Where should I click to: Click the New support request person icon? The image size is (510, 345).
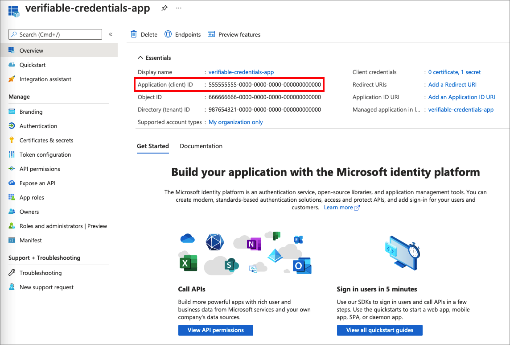[x=12, y=287]
